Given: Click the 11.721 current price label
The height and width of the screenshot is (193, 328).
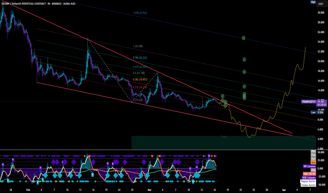Looking at the screenshot, I should pyautogui.click(x=321, y=102).
